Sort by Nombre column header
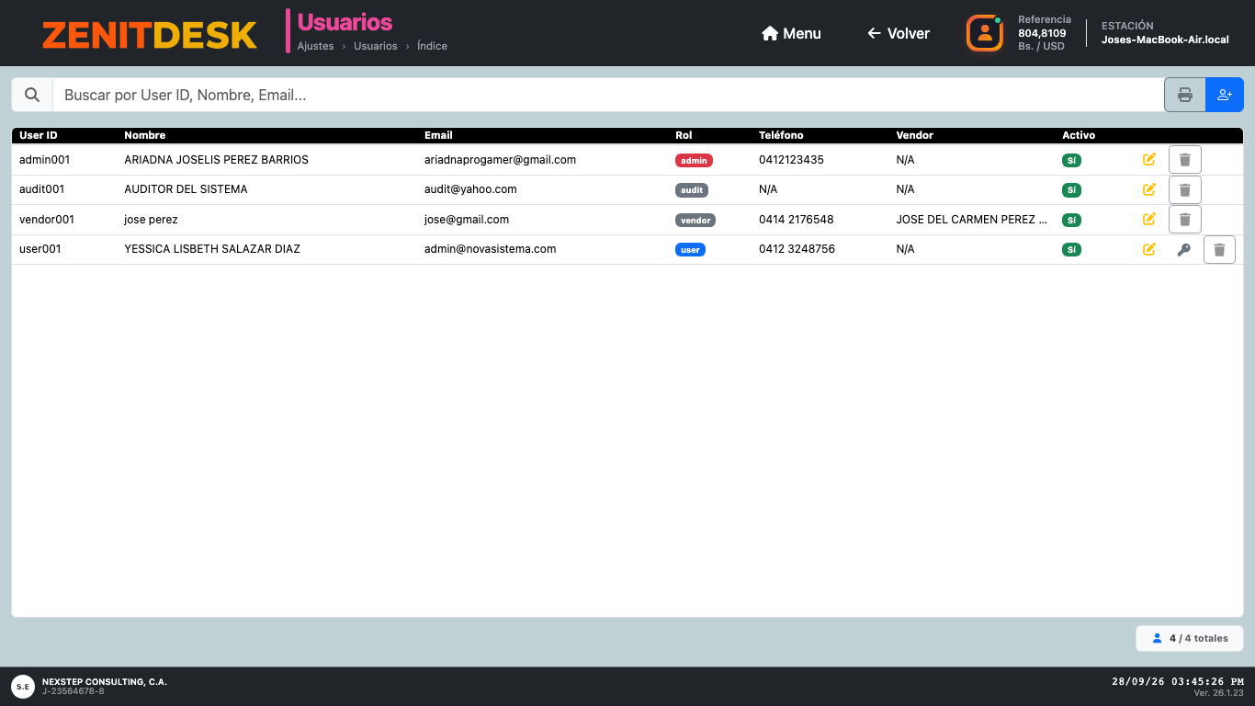The width and height of the screenshot is (1255, 706). (x=145, y=135)
